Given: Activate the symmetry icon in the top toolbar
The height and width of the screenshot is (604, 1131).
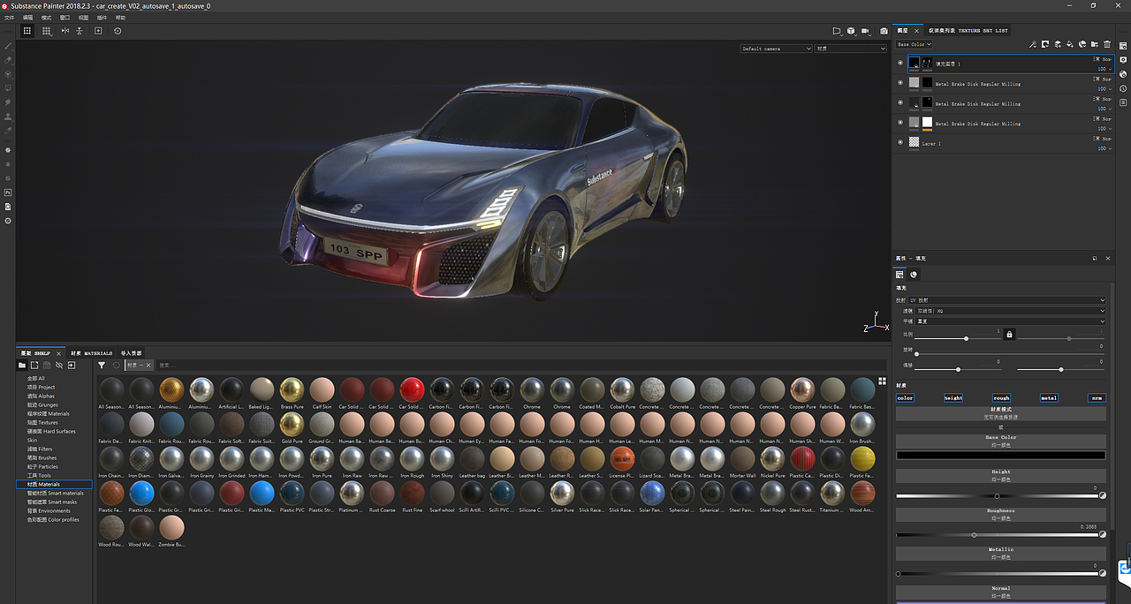Looking at the screenshot, I should coord(65,31).
